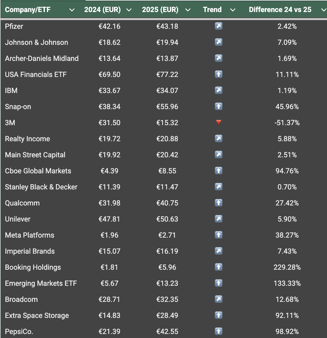Select the Archer-Daniels Midland name cell
This screenshot has height=338, width=327.
coord(42,59)
